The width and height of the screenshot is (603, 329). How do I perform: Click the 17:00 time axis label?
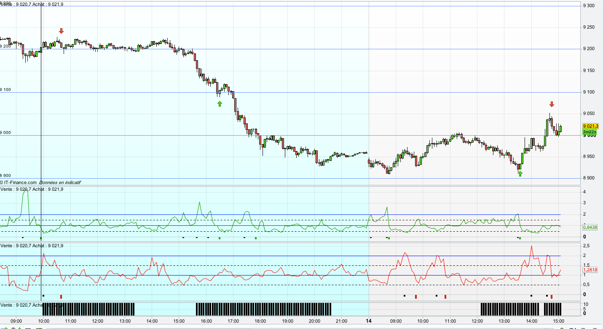(233, 321)
